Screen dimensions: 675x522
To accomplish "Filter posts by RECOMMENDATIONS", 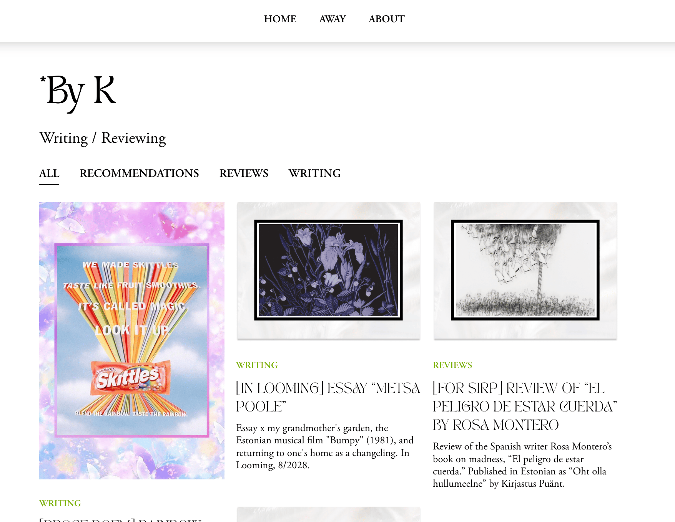I will coord(139,173).
